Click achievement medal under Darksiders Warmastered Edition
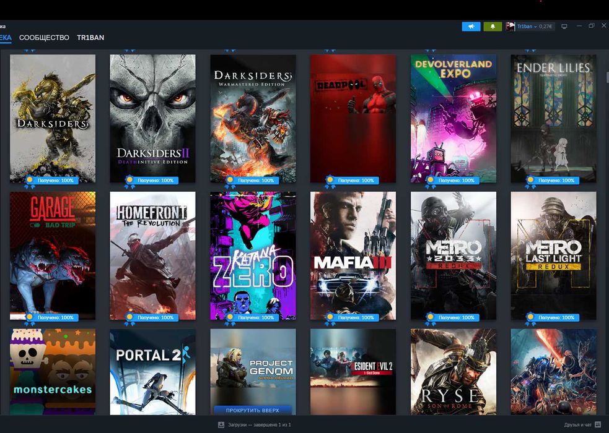 click(x=230, y=181)
